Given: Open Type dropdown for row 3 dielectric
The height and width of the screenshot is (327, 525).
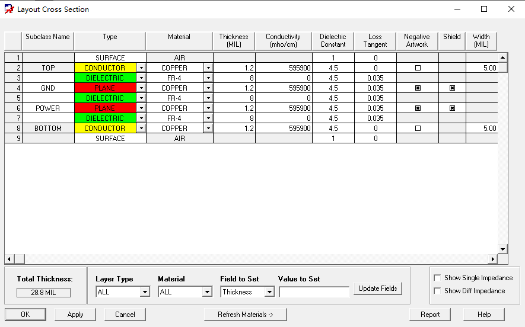Looking at the screenshot, I should coord(141,78).
